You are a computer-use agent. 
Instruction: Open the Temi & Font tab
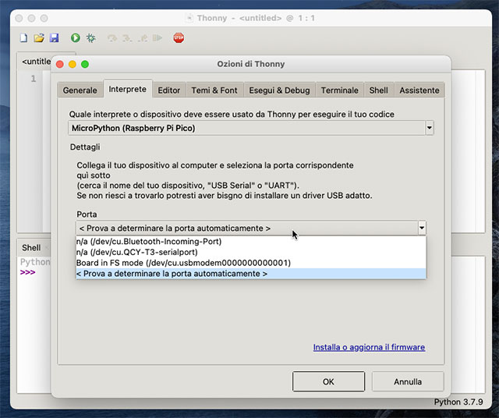pos(214,90)
